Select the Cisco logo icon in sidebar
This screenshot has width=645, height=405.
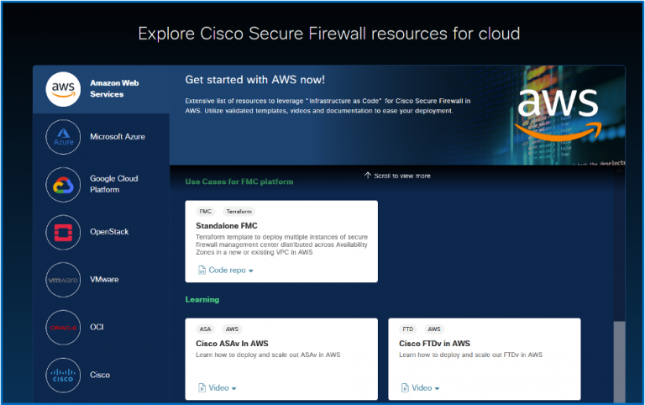pos(65,375)
